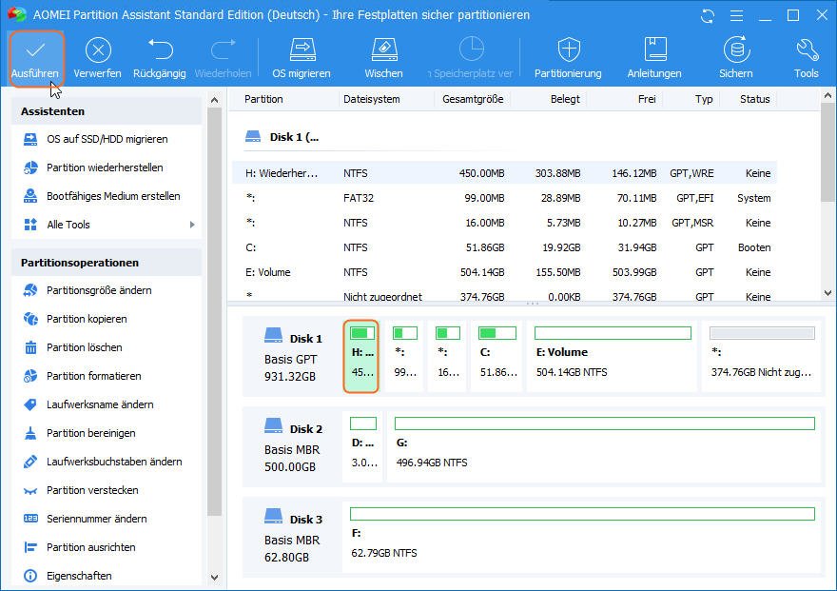837x591 pixels.
Task: Select the C: NTFS partition row
Action: (x=504, y=247)
